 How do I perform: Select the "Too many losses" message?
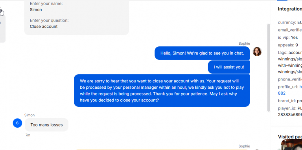pos(47,125)
